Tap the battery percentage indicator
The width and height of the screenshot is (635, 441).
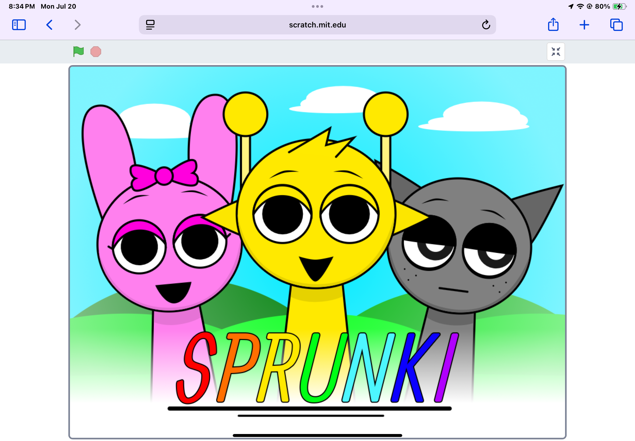tap(602, 6)
